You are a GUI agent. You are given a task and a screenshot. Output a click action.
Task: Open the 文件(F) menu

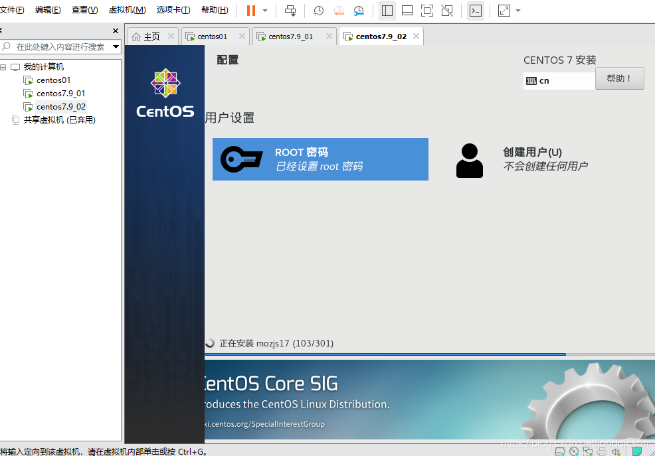(x=12, y=10)
